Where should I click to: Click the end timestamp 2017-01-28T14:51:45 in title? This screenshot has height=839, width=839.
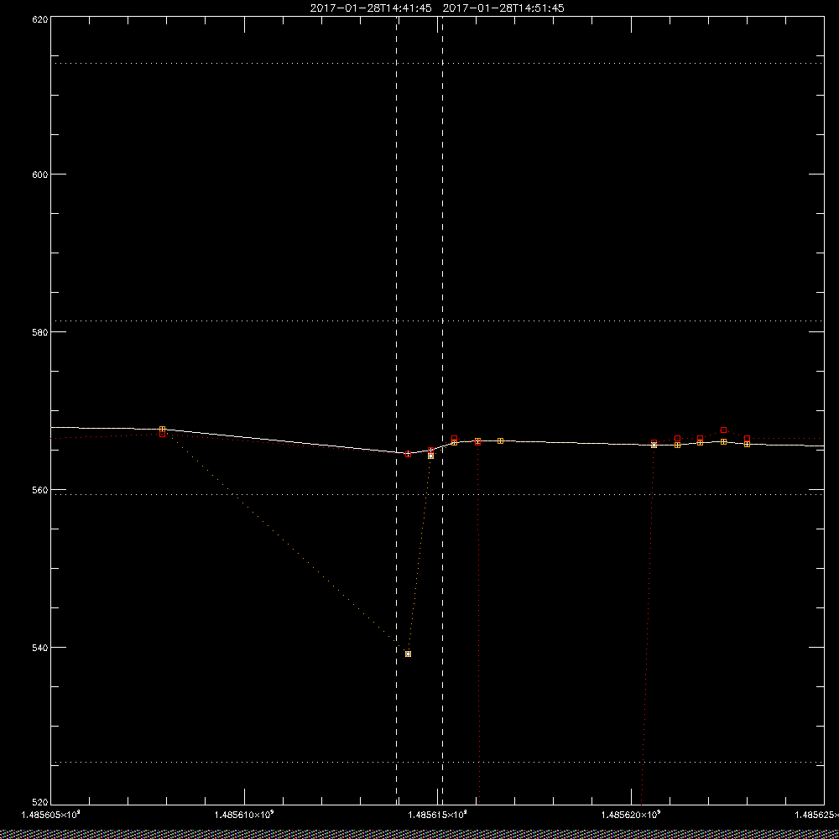click(x=503, y=8)
